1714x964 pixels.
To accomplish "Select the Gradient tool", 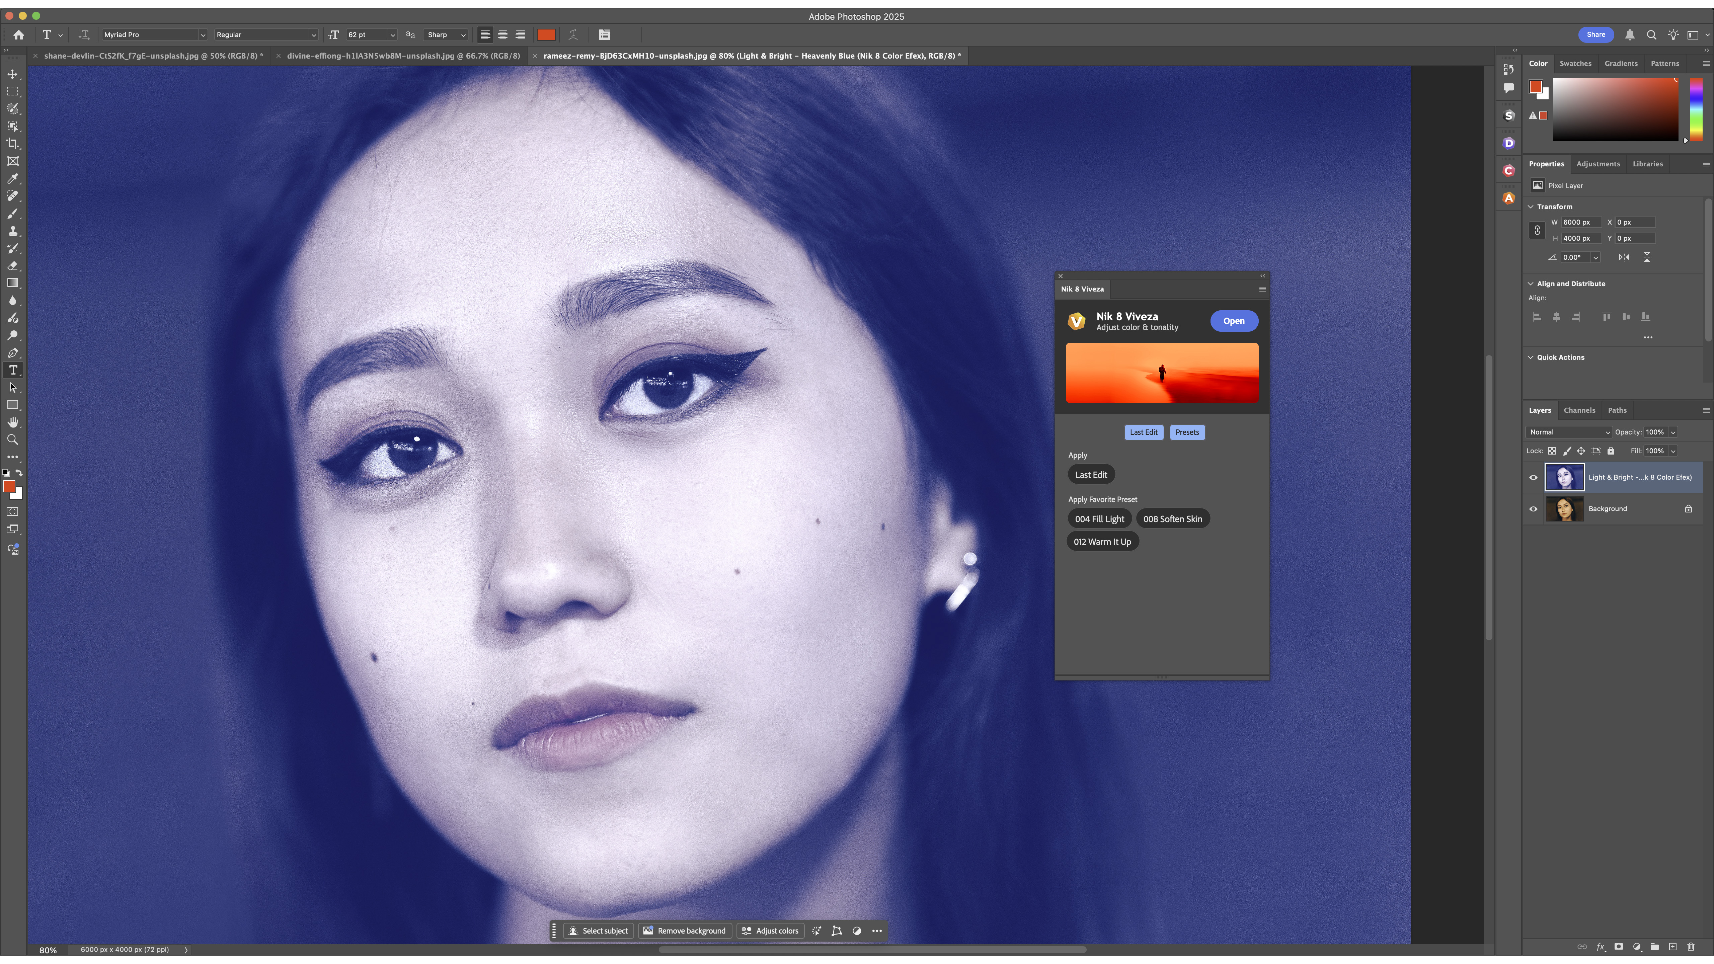I will point(13,283).
